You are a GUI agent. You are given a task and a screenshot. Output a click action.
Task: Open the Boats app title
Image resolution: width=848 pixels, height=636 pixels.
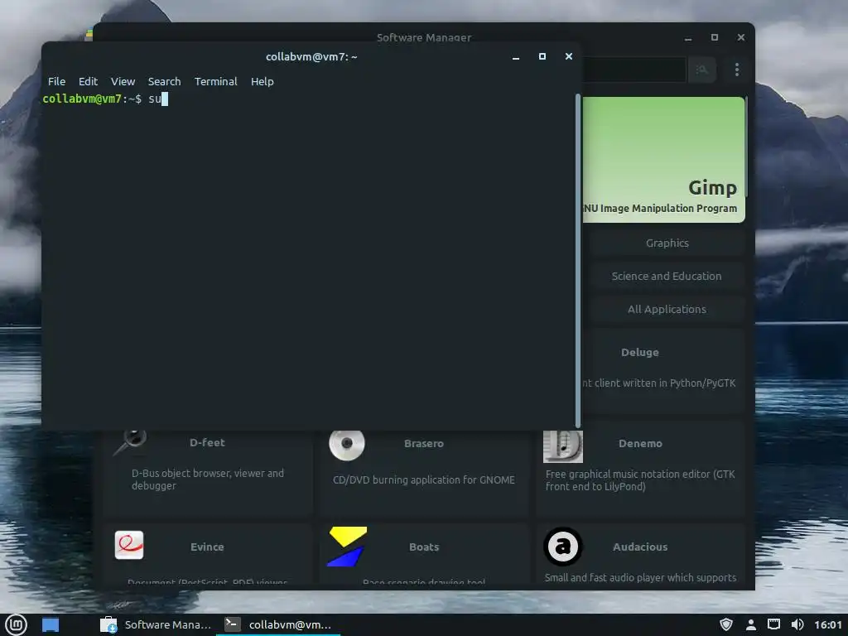(424, 547)
